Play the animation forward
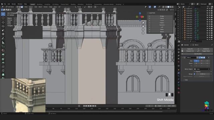 pos(91,106)
